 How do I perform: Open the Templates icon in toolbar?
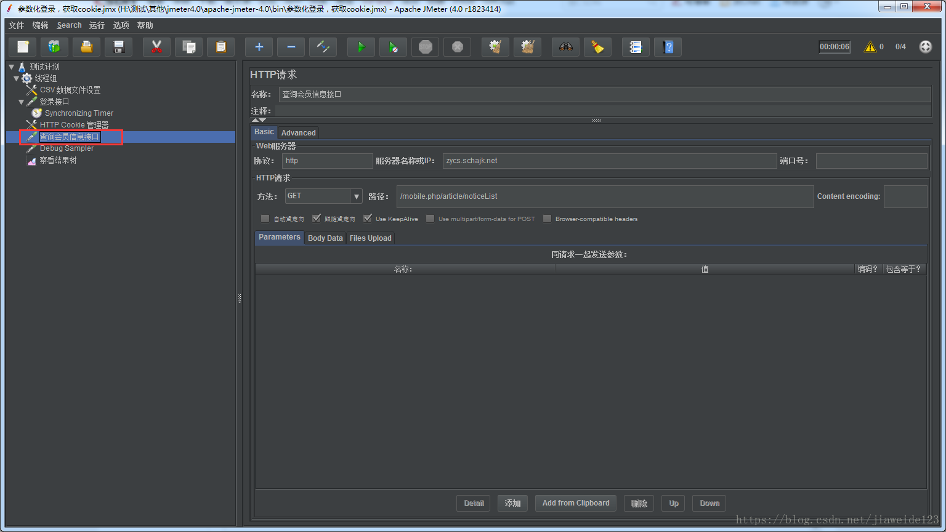point(55,47)
